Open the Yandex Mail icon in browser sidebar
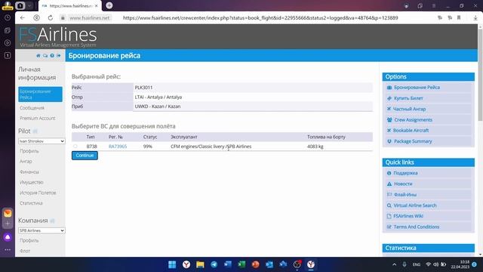 tap(8, 213)
